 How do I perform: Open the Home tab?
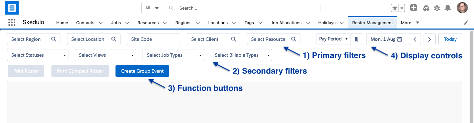coord(62,23)
